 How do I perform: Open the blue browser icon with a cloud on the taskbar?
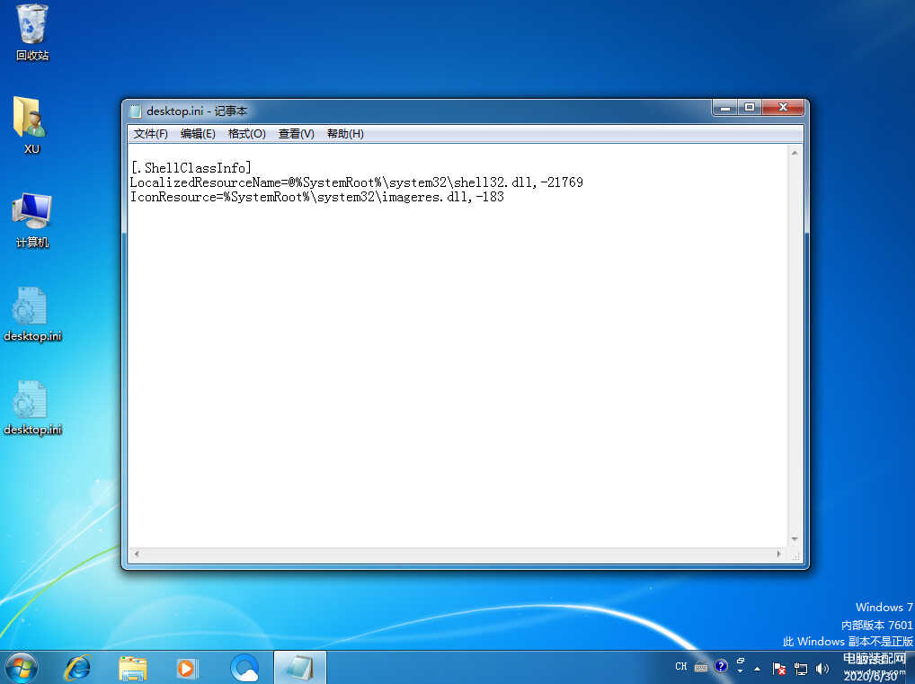[x=244, y=668]
